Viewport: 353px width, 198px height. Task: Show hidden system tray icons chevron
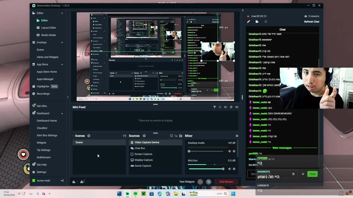49,194
